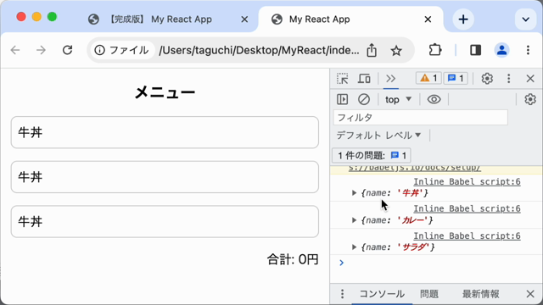The height and width of the screenshot is (305, 543).
Task: Open the site info ファイル chip
Action: coord(122,51)
